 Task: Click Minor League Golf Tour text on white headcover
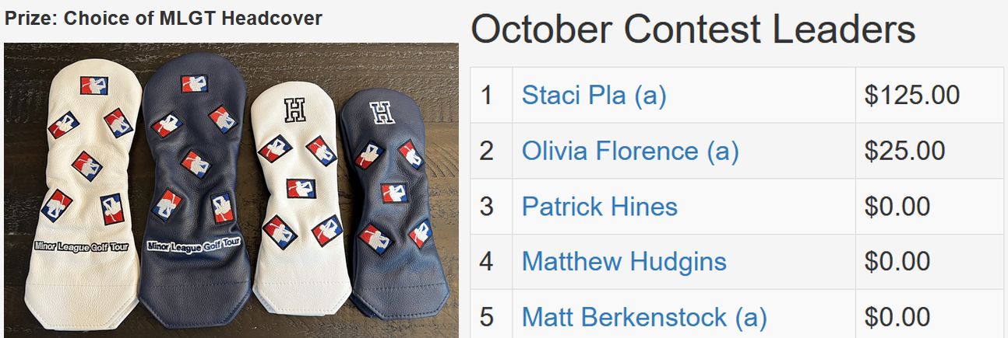pyautogui.click(x=84, y=246)
